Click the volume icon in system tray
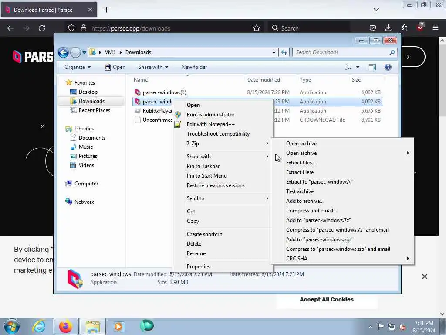 coord(402,327)
